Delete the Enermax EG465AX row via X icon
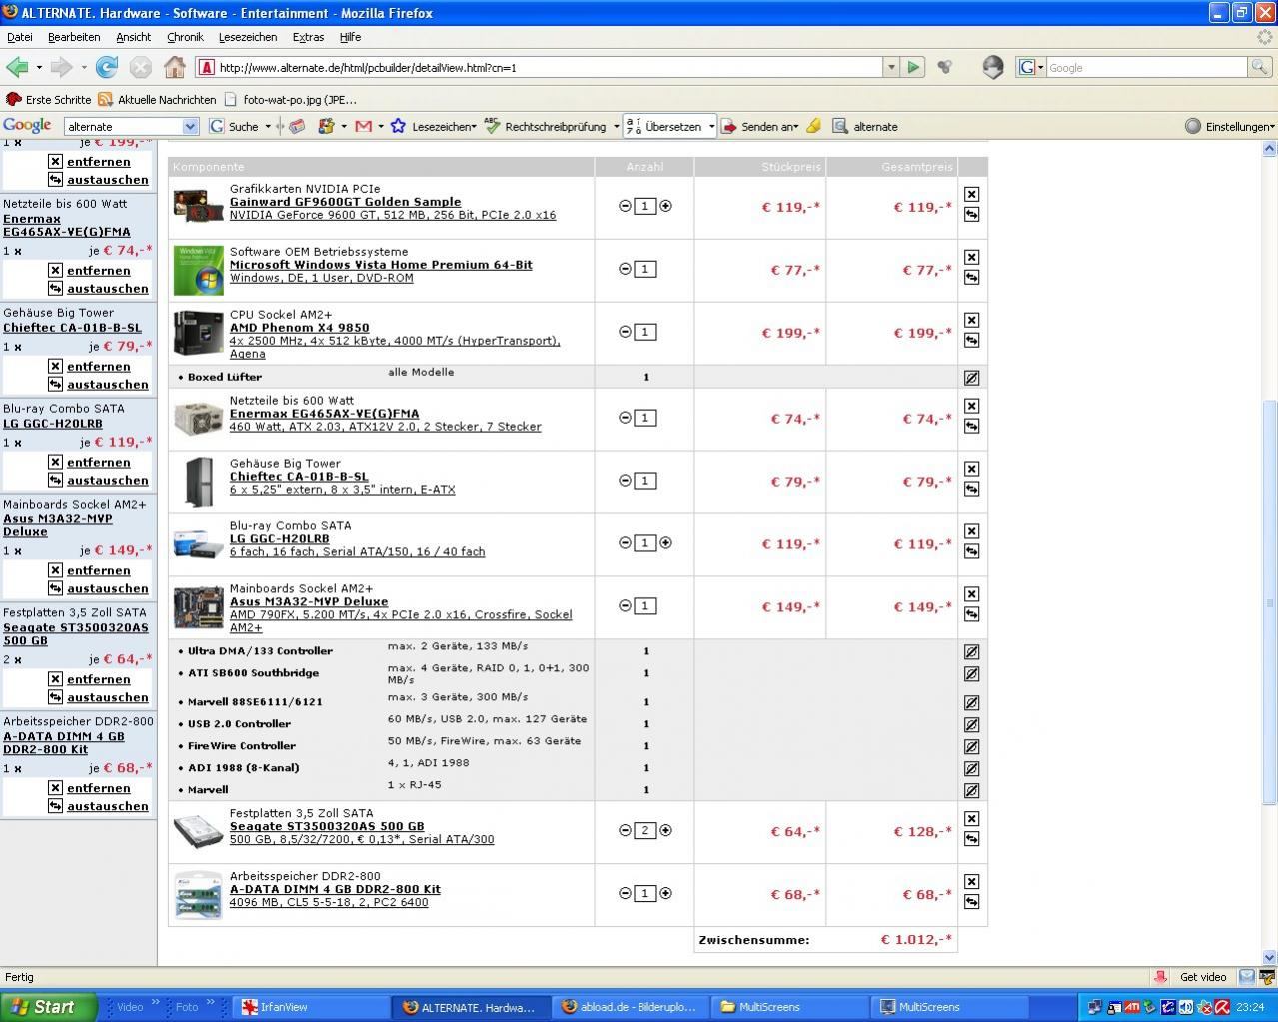1278x1022 pixels. (971, 406)
